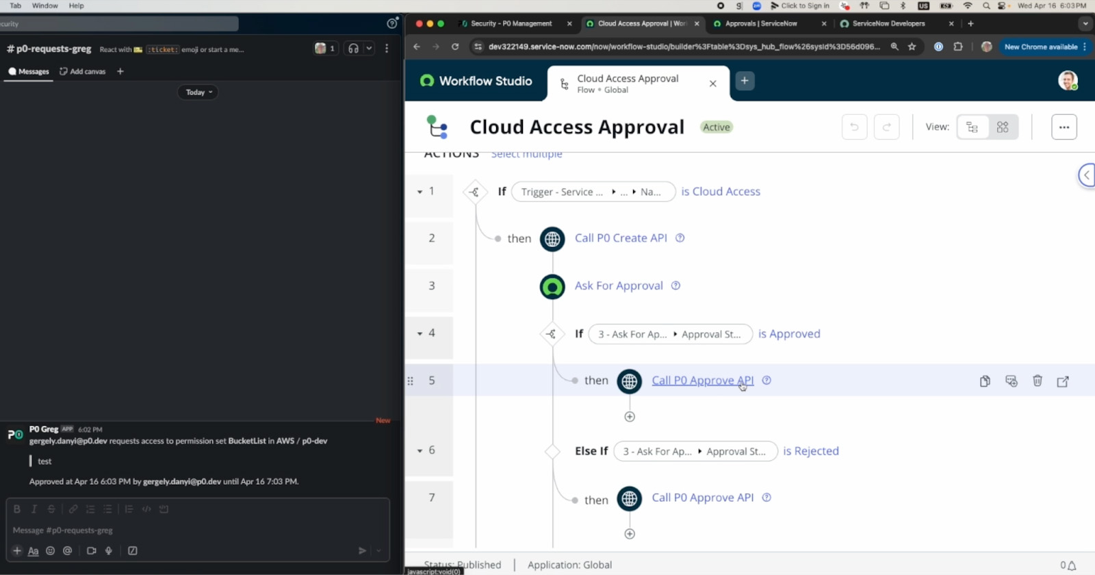Click the green Ask For Approval step icon
1095x575 pixels.
pos(552,287)
